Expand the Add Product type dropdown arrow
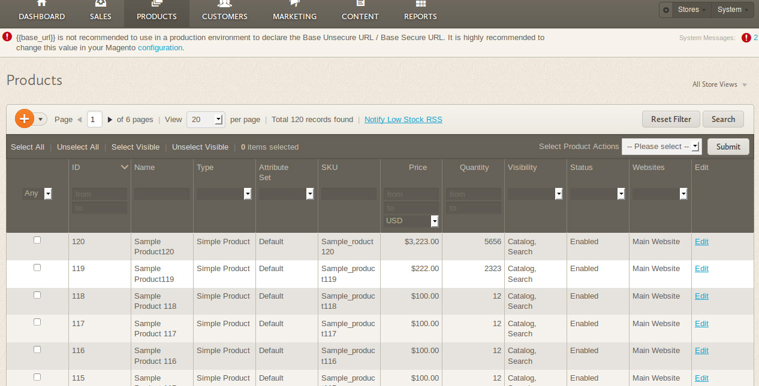759x386 pixels. (x=41, y=119)
